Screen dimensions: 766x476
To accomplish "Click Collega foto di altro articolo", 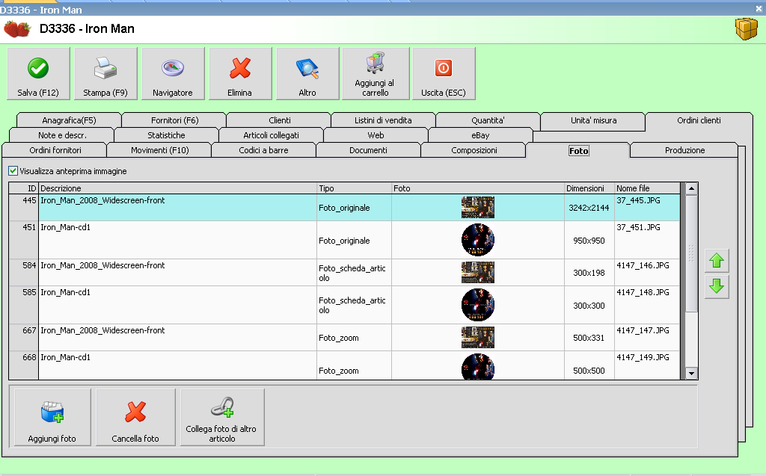I will tap(222, 418).
